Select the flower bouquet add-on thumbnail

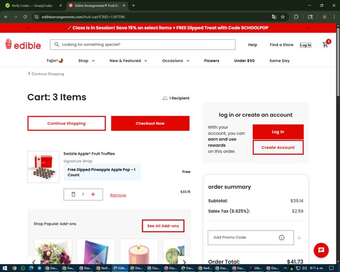click(x=53, y=252)
